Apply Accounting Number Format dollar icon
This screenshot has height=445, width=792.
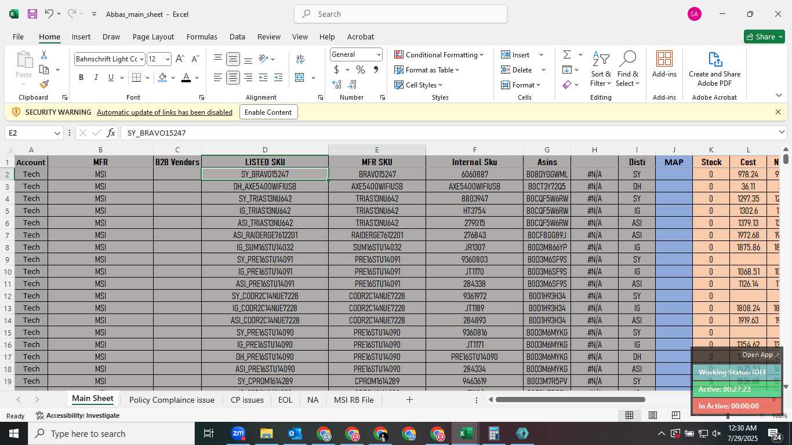click(x=336, y=70)
